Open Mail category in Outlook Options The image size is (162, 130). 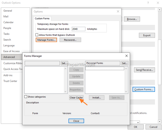[6, 17]
